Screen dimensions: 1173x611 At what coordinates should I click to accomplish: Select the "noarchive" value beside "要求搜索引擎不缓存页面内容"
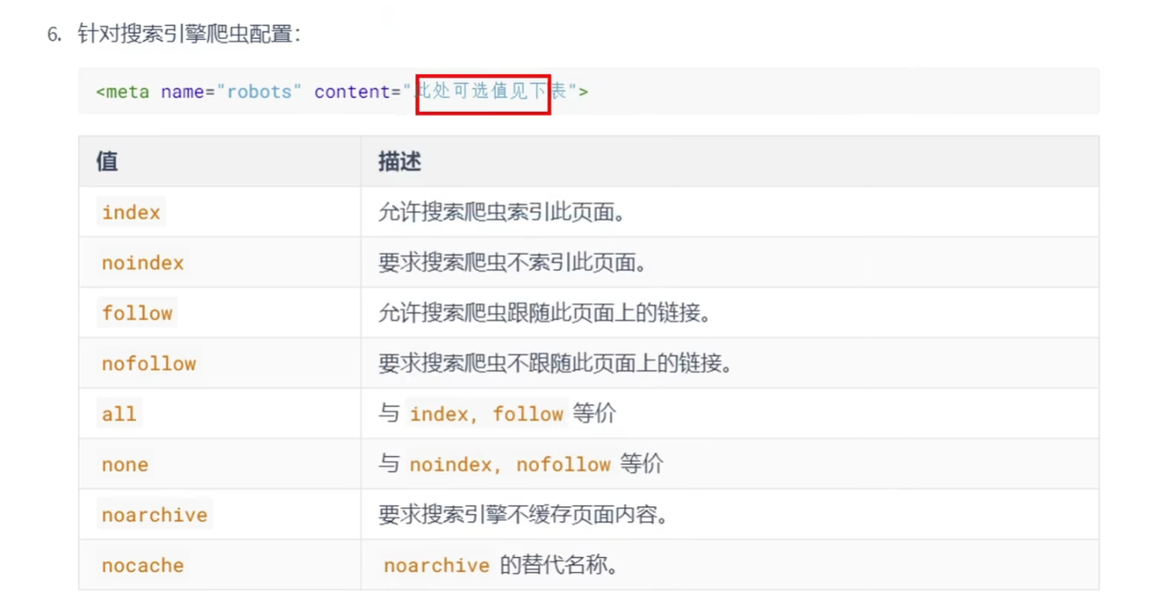point(154,515)
